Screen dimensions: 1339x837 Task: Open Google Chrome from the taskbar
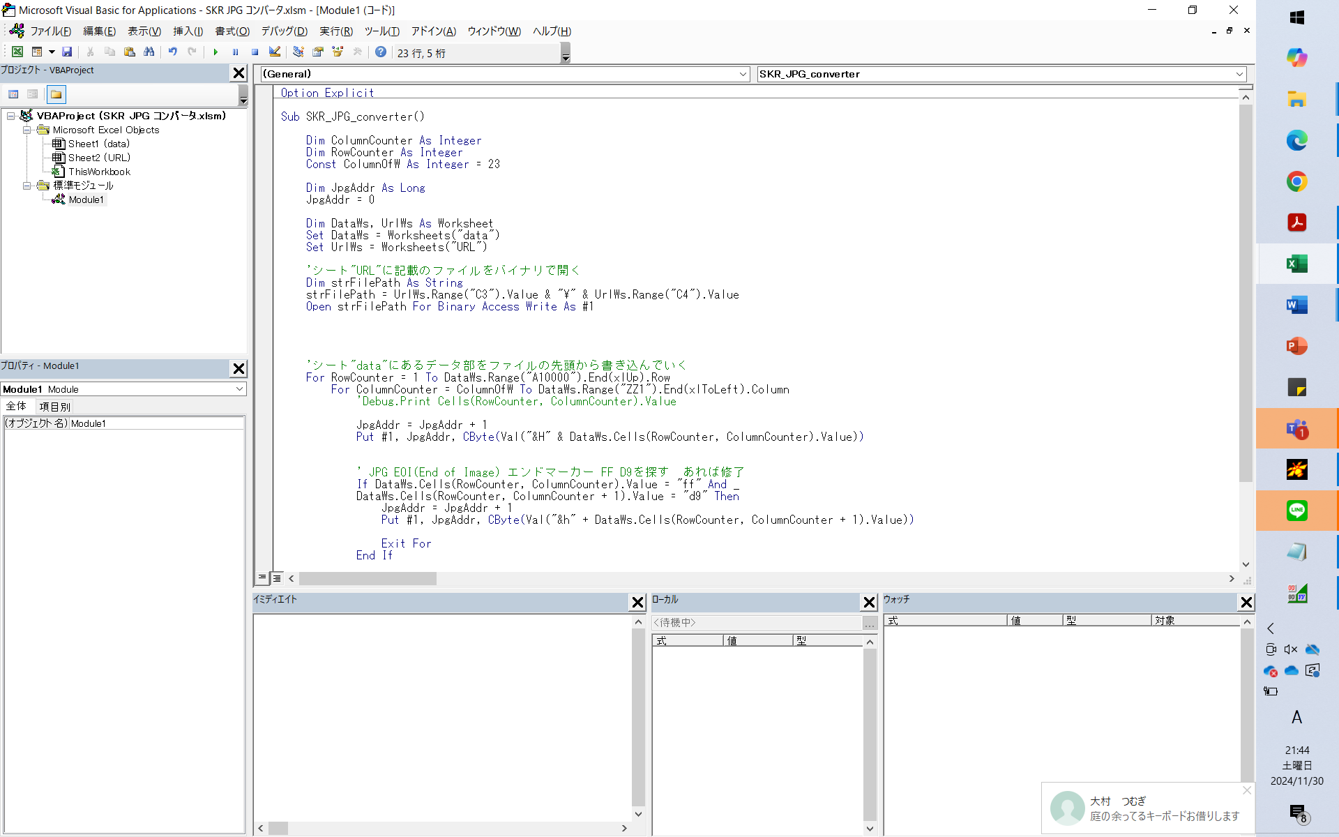coord(1296,181)
